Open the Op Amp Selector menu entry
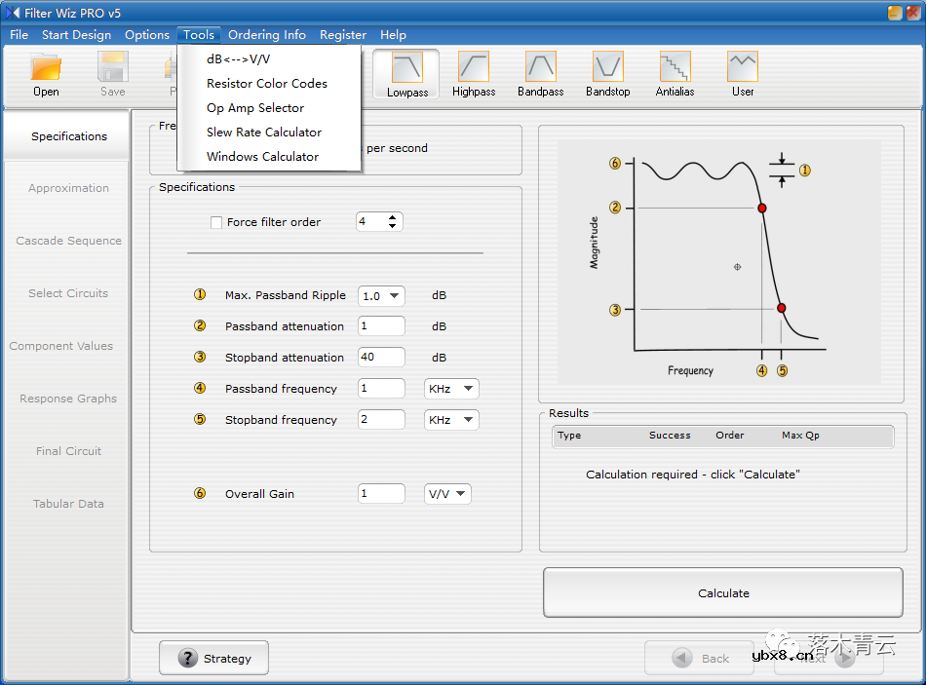 255,108
